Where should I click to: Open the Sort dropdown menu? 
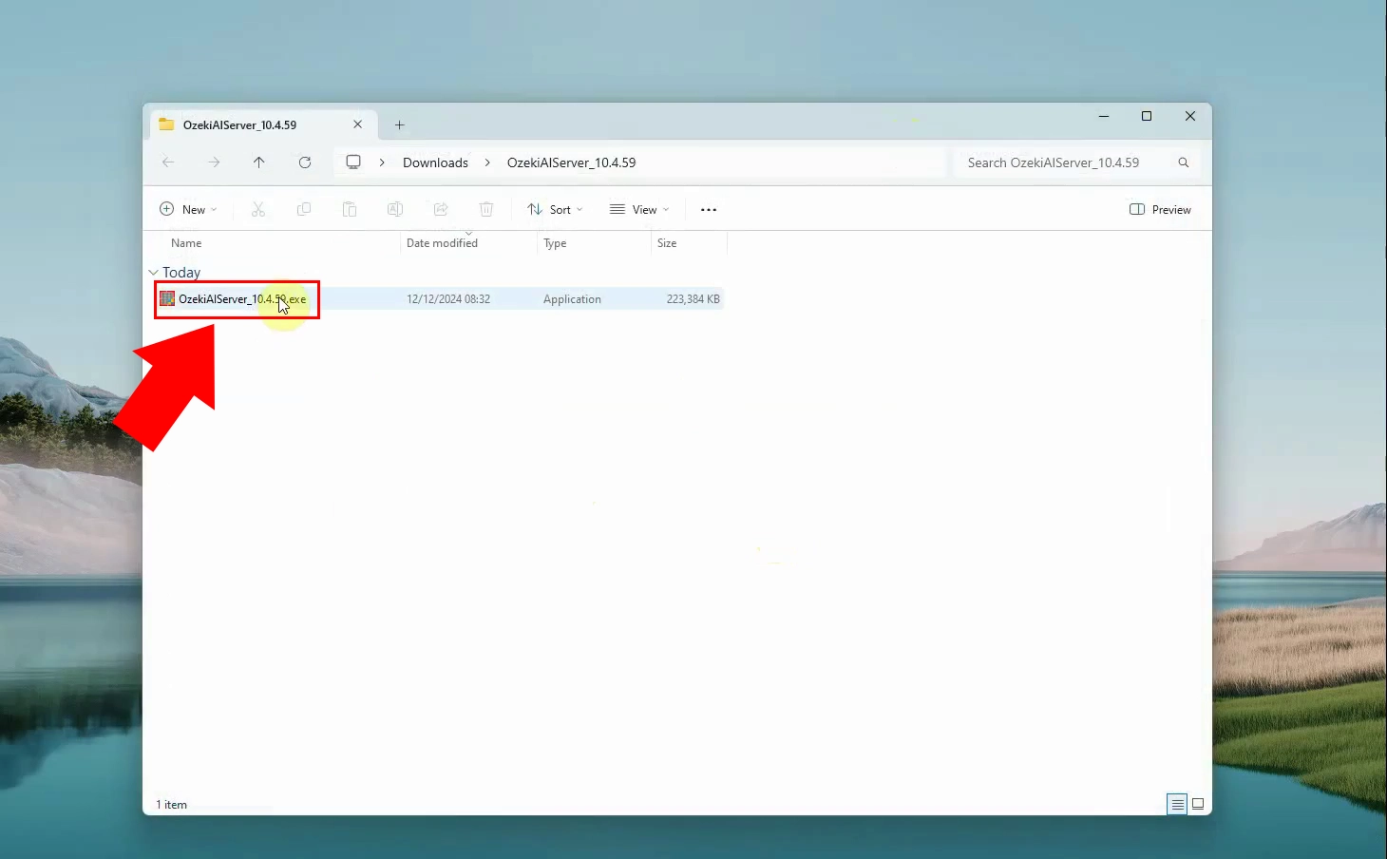pyautogui.click(x=556, y=209)
